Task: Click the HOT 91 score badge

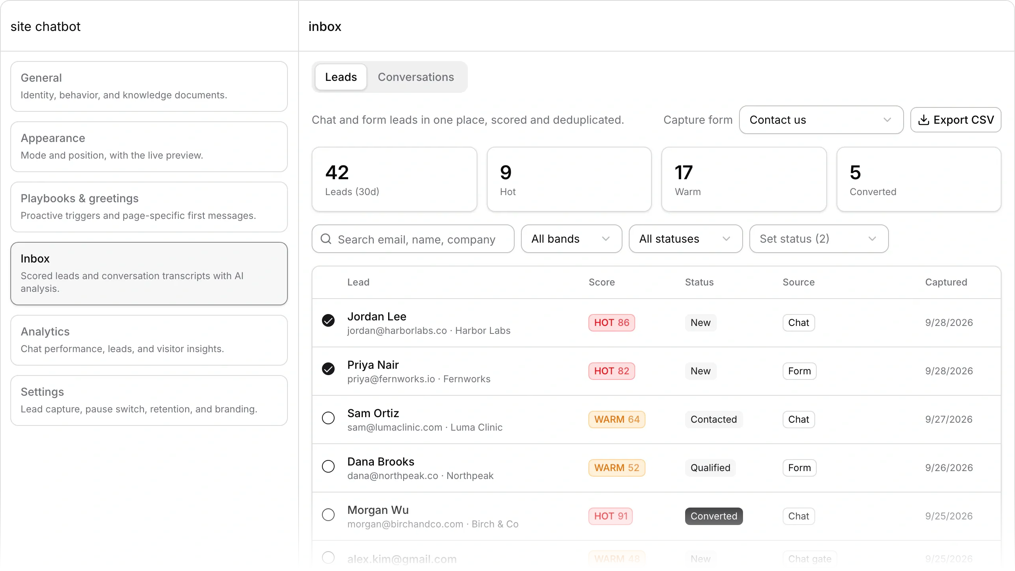Action: click(x=611, y=516)
